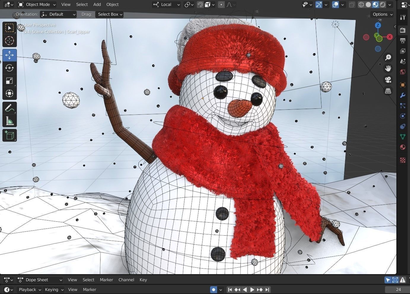Open the Particles properties tab

point(403,106)
